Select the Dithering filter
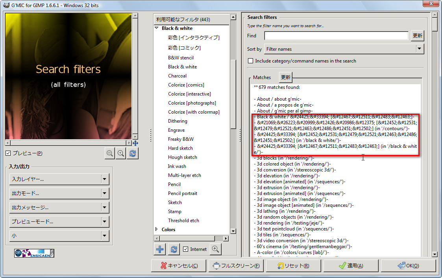This screenshot has height=278, width=442. tap(178, 121)
